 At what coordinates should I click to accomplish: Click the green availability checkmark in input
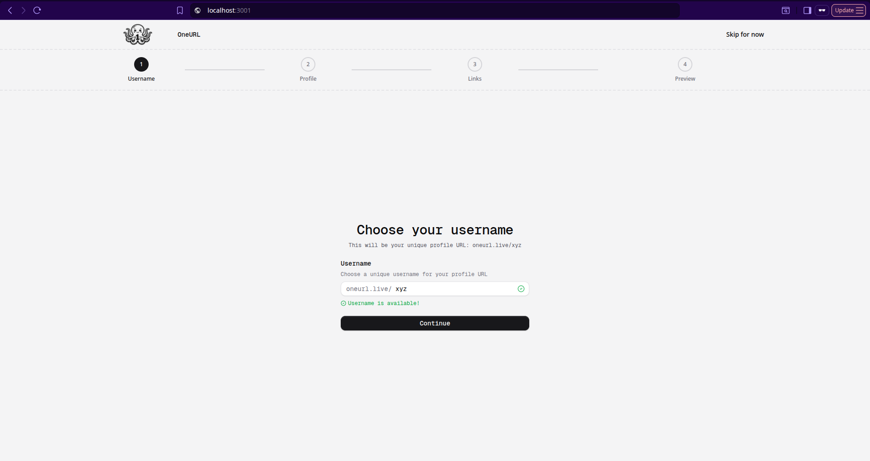click(521, 289)
